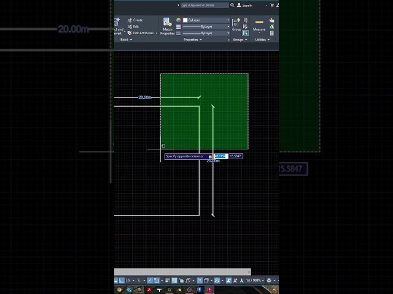Expand the Properties panel title
This screenshot has width=393, height=294.
click(x=192, y=39)
